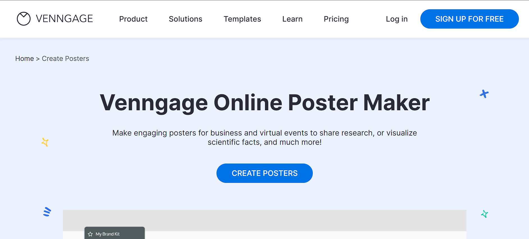Open the Solutions dropdown

click(x=185, y=19)
